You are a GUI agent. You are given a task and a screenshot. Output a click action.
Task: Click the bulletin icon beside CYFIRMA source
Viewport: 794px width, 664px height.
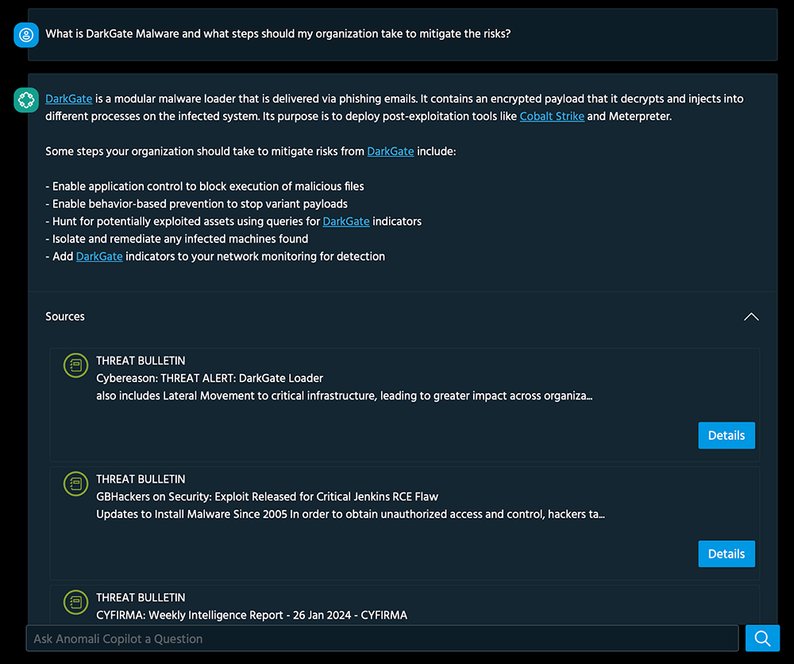(75, 602)
